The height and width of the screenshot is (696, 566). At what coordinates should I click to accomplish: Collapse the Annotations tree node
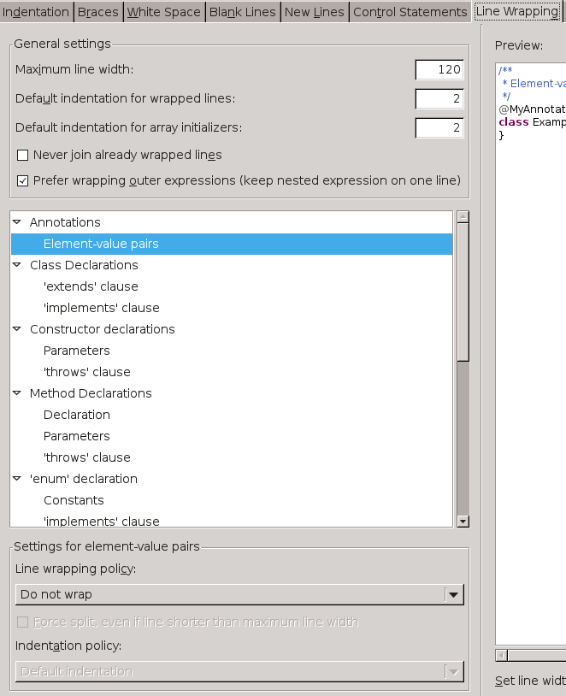[17, 222]
